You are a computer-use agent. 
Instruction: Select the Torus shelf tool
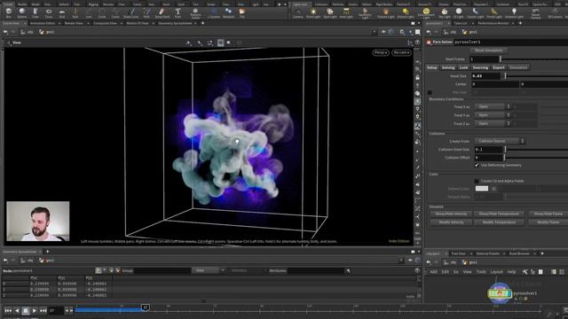[x=49, y=13]
